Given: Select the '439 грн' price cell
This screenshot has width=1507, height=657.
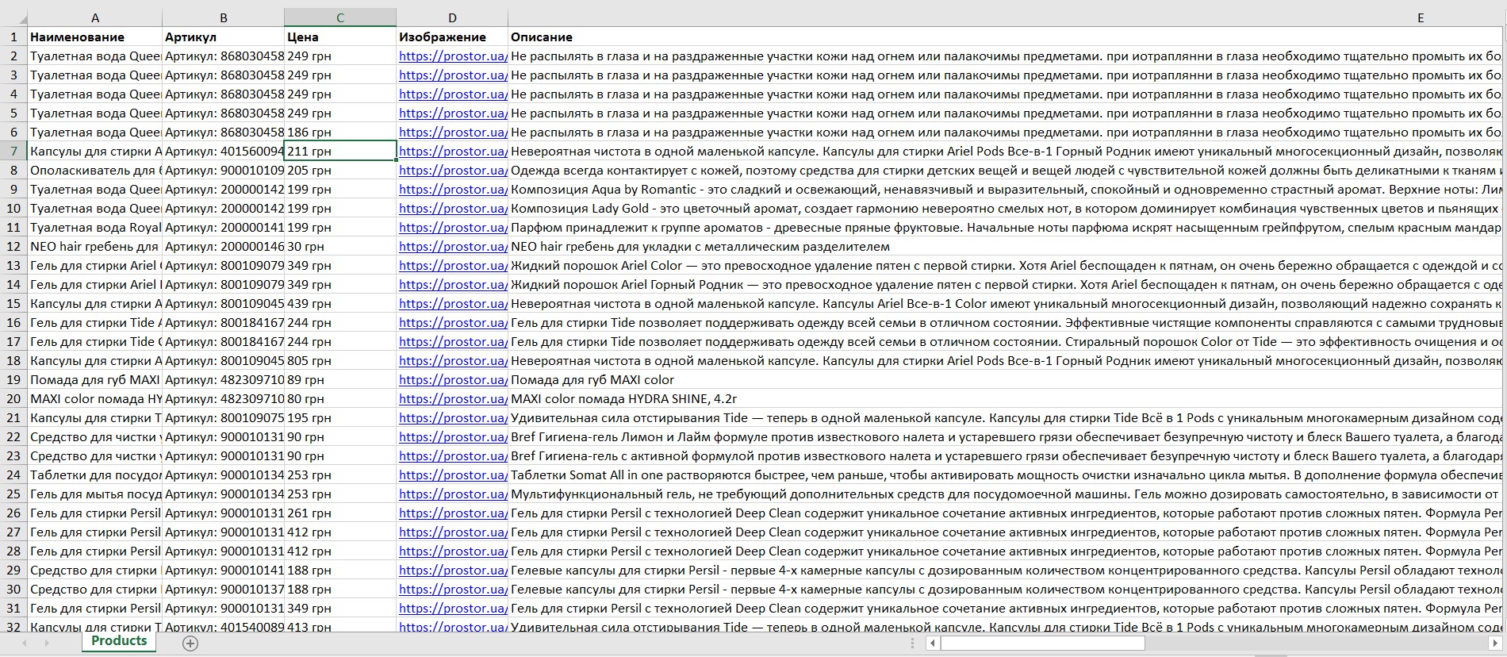Looking at the screenshot, I should [340, 303].
